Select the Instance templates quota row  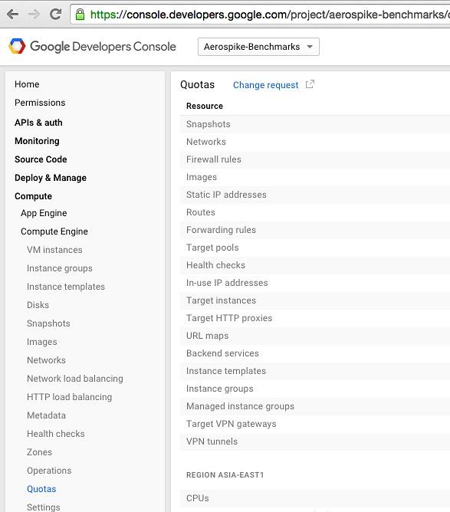[315, 371]
